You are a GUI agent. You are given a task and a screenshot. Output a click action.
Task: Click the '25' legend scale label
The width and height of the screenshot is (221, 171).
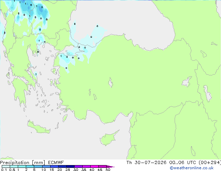pos(68,170)
